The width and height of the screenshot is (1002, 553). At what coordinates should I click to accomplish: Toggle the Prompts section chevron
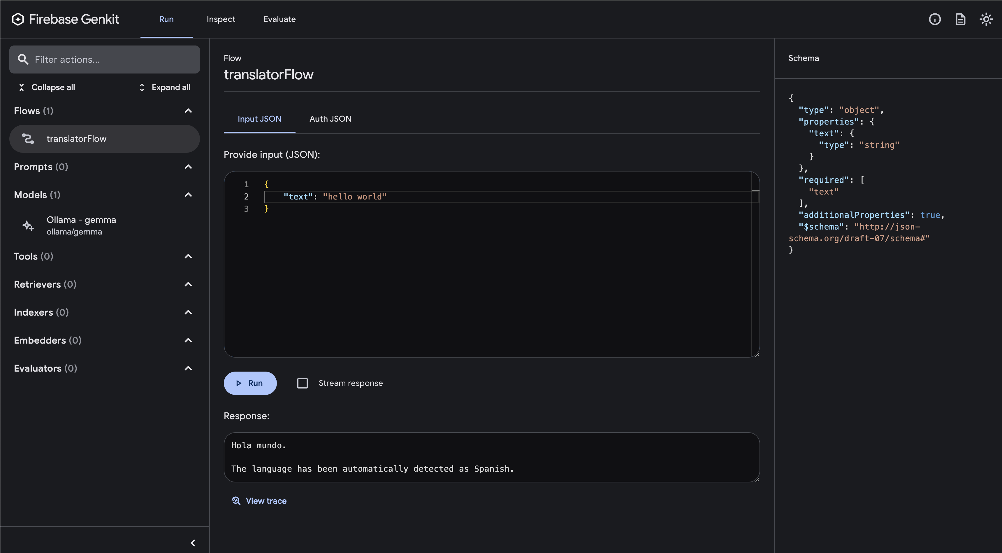188,167
